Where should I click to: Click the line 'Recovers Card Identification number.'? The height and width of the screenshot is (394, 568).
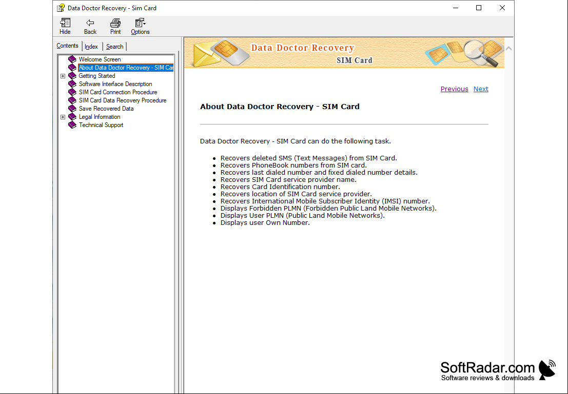tap(280, 187)
